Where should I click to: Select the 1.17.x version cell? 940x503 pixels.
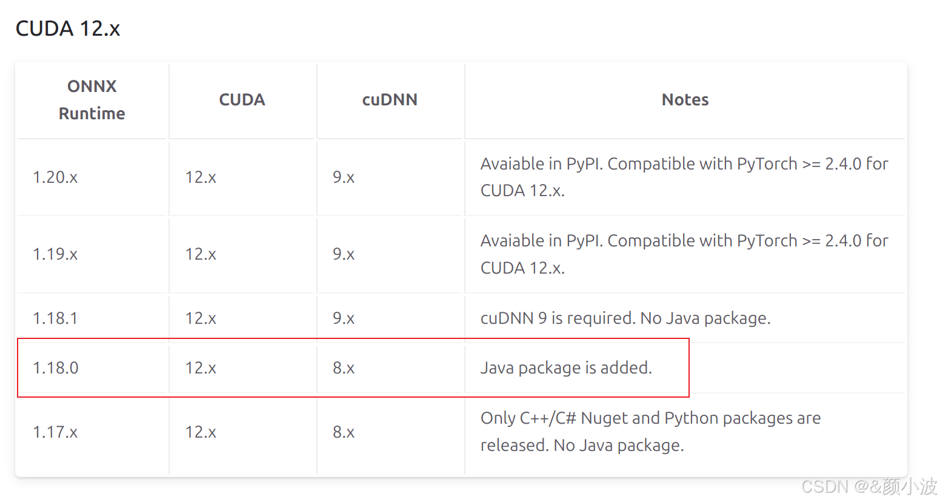coord(55,432)
